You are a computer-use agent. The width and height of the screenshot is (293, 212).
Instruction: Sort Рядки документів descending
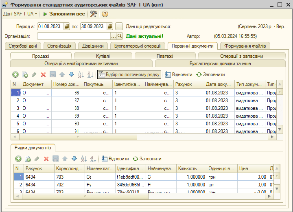93,159
